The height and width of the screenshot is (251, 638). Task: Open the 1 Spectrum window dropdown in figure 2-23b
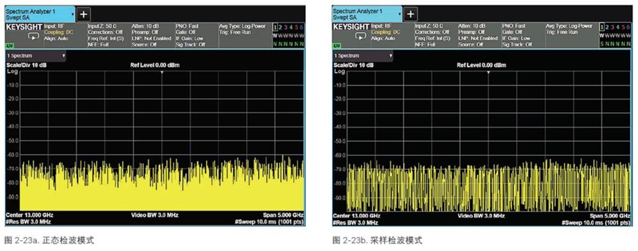(363, 56)
